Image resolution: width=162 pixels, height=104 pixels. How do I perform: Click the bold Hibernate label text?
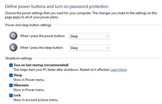point(21,85)
